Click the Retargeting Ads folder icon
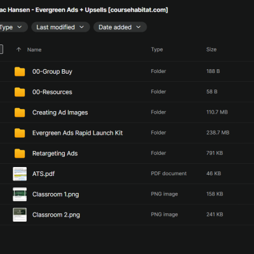Image resolution: width=254 pixels, height=254 pixels. click(20, 154)
